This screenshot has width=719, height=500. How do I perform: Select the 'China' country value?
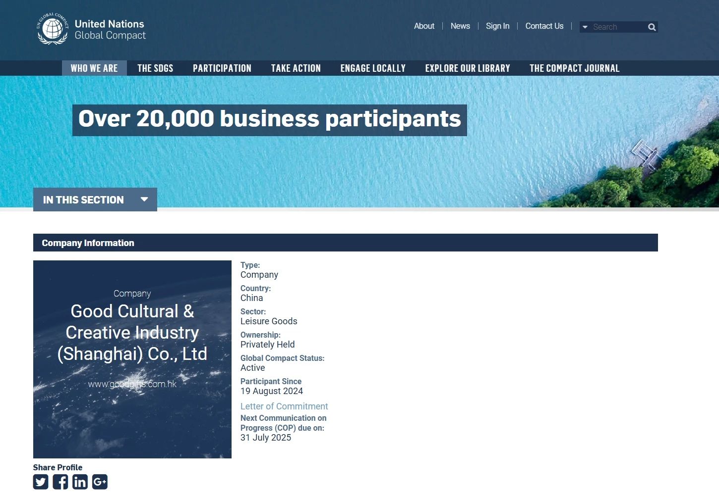[x=252, y=298]
